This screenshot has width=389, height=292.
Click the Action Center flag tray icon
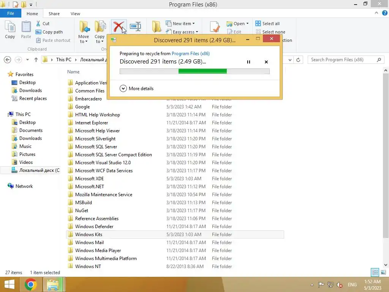tap(321, 284)
